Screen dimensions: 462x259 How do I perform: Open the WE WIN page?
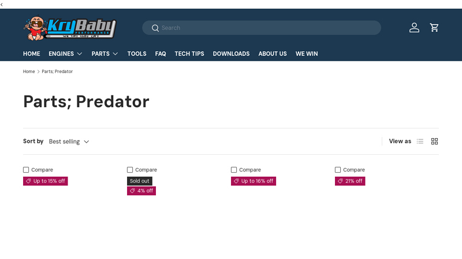307,54
